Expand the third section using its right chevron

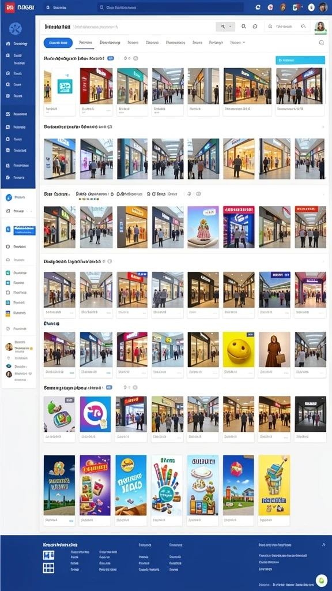click(323, 194)
